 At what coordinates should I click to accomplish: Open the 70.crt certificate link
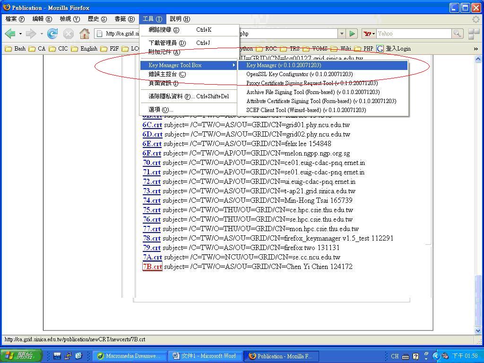coord(152,163)
